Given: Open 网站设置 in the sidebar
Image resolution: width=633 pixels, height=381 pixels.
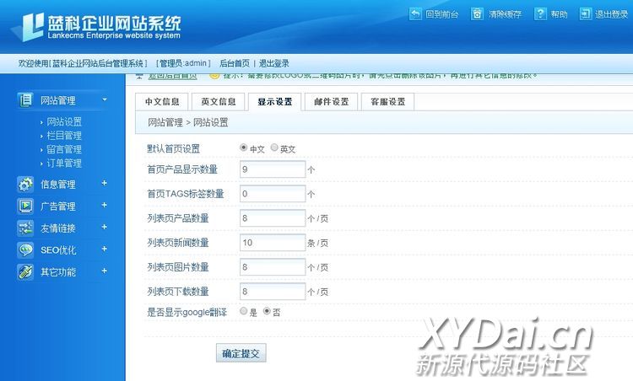Looking at the screenshot, I should pyautogui.click(x=64, y=121).
